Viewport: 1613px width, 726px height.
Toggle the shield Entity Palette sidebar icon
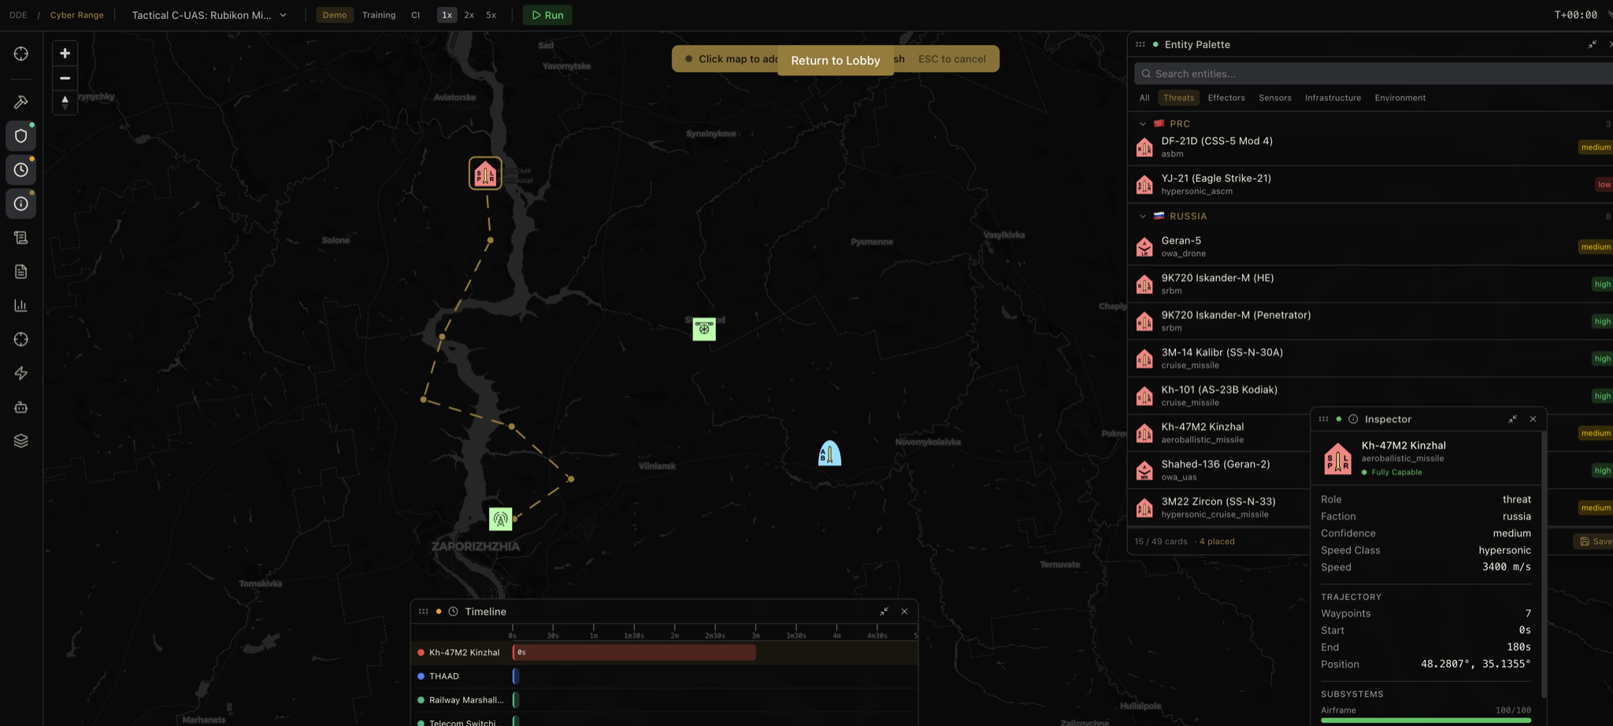pos(21,136)
